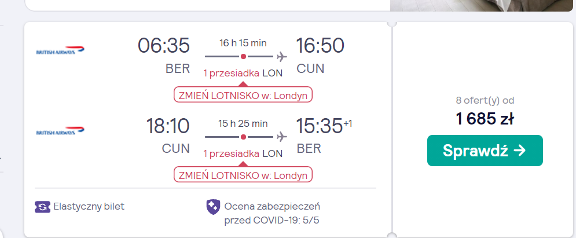The image size is (576, 238).
Task: Click the COVID-19 shield rating icon
Action: [213, 207]
